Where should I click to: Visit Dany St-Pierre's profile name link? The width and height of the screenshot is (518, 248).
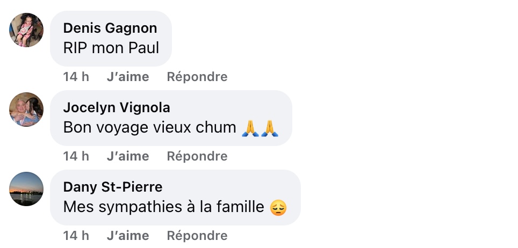pos(113,187)
